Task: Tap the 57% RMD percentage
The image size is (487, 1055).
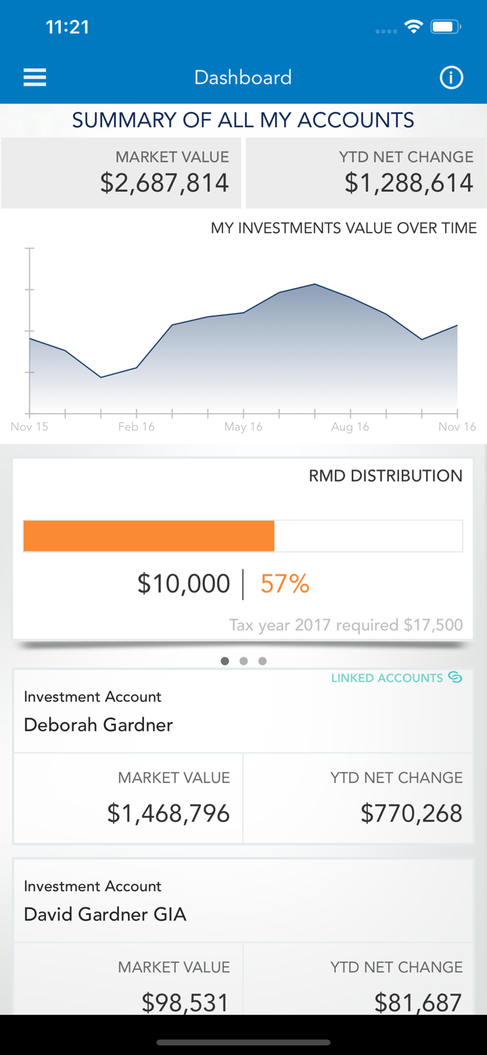Action: (x=285, y=584)
